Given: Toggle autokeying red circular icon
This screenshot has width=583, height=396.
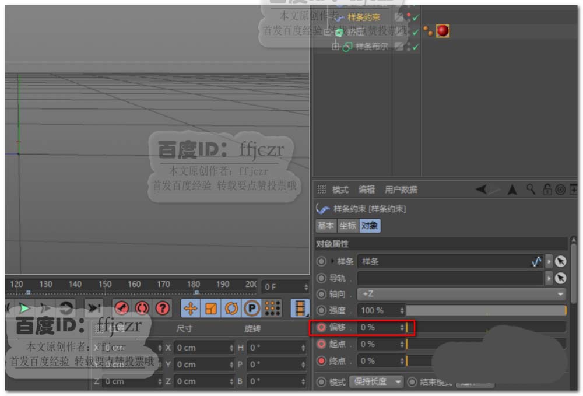Looking at the screenshot, I should tap(142, 309).
